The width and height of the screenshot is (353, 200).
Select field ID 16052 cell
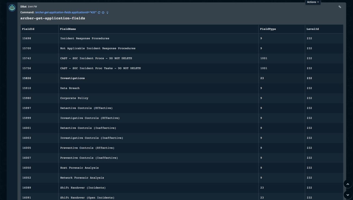pyautogui.click(x=39, y=178)
